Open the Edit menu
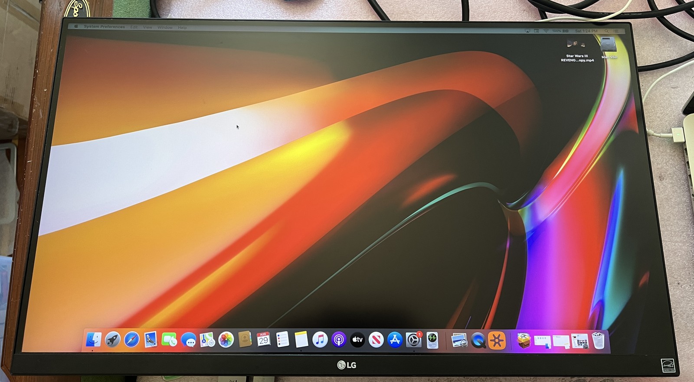 [134, 27]
